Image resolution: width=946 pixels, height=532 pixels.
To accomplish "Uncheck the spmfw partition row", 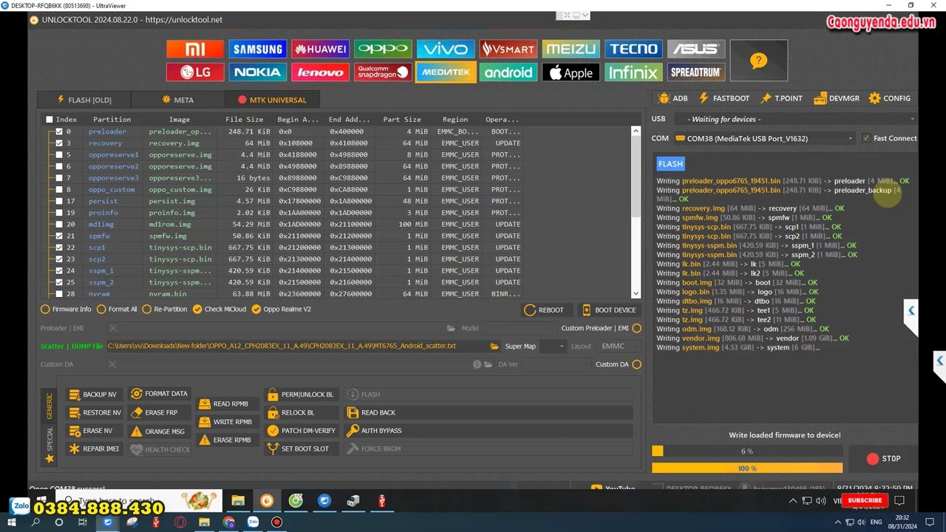I will click(x=59, y=236).
